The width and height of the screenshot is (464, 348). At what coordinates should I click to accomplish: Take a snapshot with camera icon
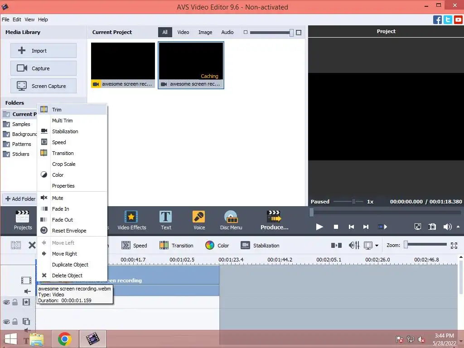[x=432, y=227]
